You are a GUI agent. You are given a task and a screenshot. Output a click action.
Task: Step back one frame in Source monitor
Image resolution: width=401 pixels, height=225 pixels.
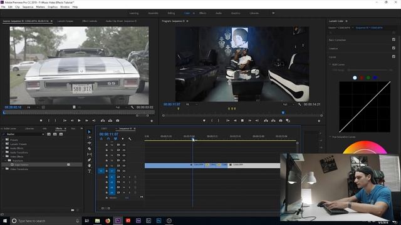[x=72, y=121]
